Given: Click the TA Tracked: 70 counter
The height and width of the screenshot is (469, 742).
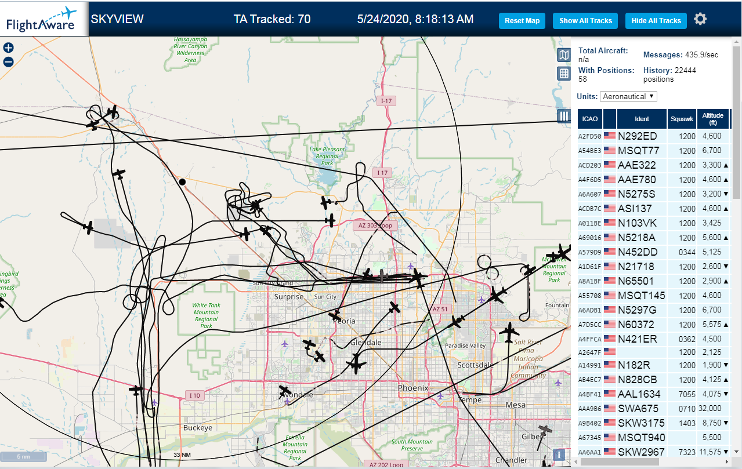Looking at the screenshot, I should [272, 19].
